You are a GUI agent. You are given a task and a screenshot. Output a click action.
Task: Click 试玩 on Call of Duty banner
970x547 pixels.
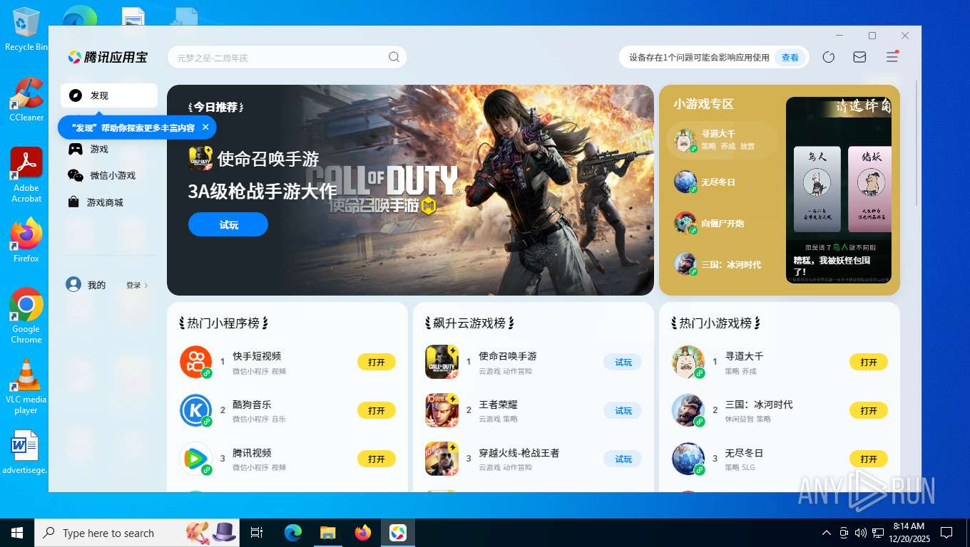[x=228, y=224]
